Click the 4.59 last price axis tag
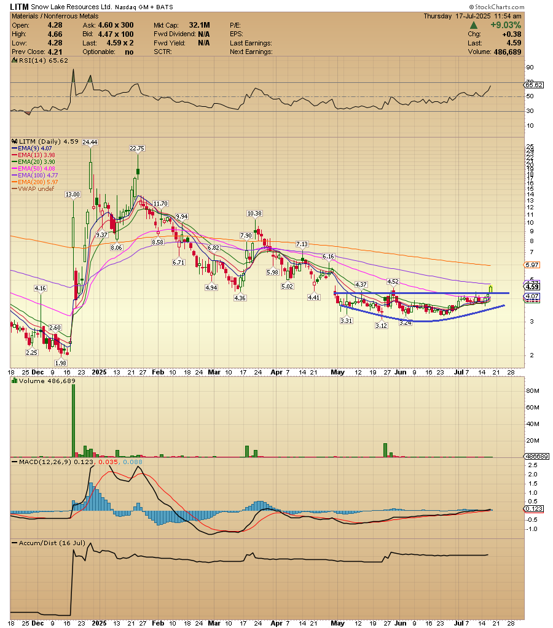553x628 pixels. click(532, 287)
